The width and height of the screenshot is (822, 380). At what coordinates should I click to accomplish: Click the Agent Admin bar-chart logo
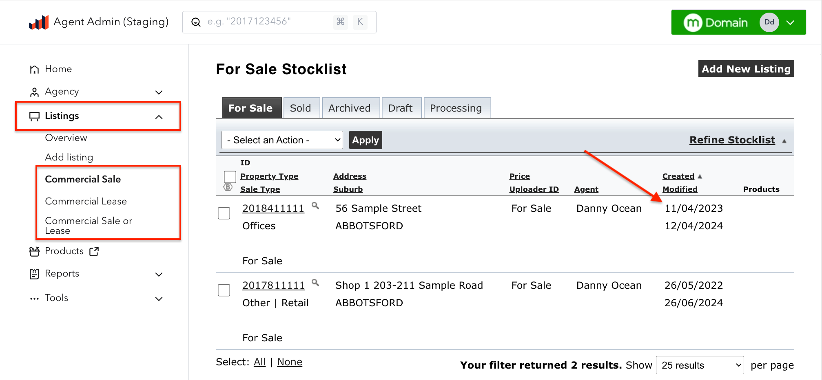tap(39, 22)
